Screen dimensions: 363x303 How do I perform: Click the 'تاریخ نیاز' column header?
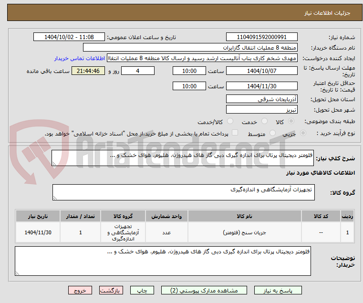coord(38,216)
